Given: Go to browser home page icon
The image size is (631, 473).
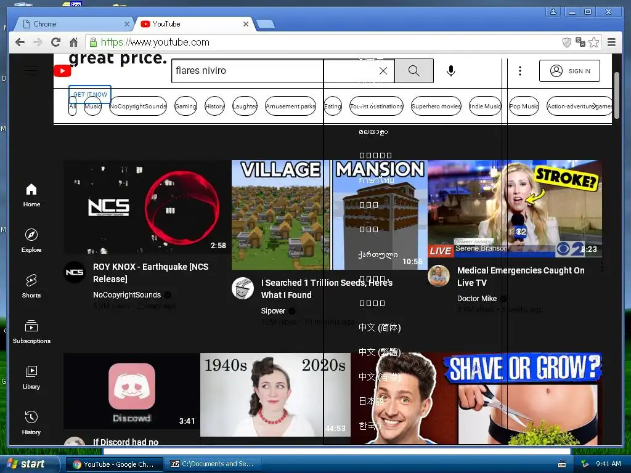Looking at the screenshot, I should [73, 42].
